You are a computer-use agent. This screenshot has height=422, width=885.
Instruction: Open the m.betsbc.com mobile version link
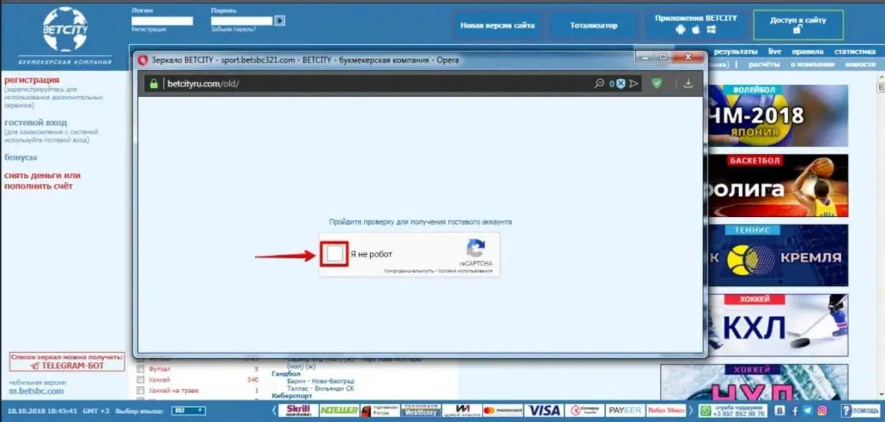tap(36, 391)
